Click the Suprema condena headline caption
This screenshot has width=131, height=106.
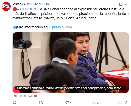click(x=71, y=88)
